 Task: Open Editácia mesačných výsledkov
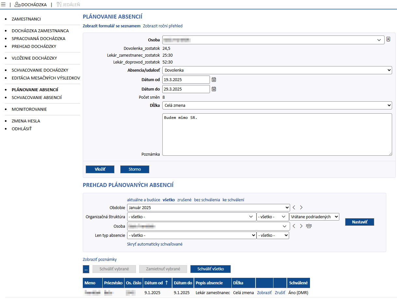[46, 78]
